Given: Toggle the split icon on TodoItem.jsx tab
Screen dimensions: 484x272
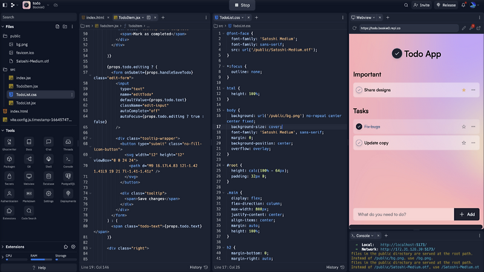Looking at the screenshot, I should (x=149, y=18).
